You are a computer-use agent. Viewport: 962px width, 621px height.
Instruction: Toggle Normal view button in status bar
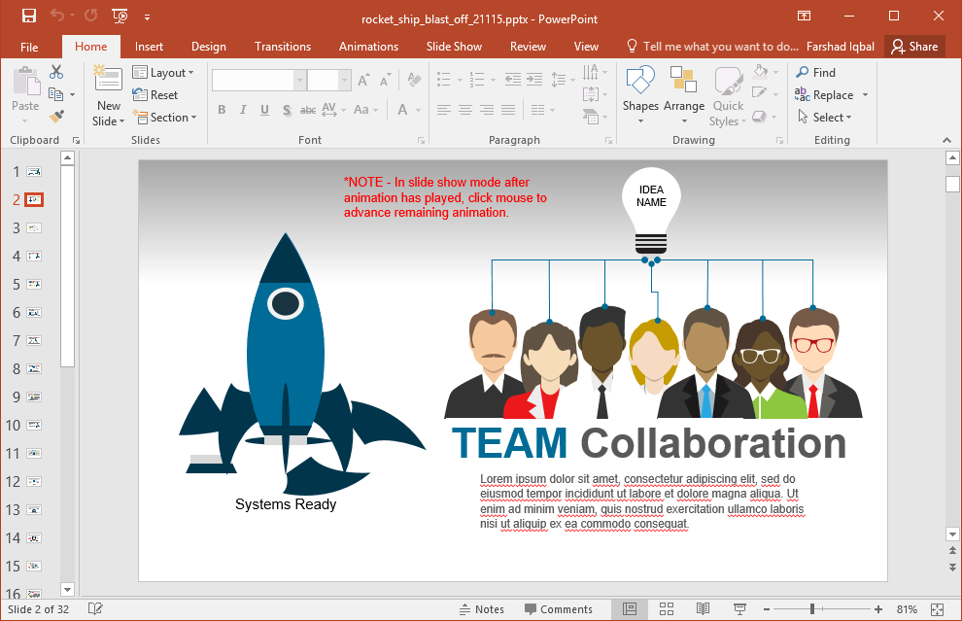(629, 609)
